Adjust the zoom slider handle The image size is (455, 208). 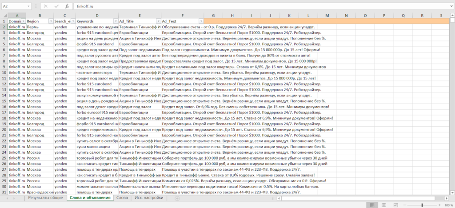click(422, 205)
